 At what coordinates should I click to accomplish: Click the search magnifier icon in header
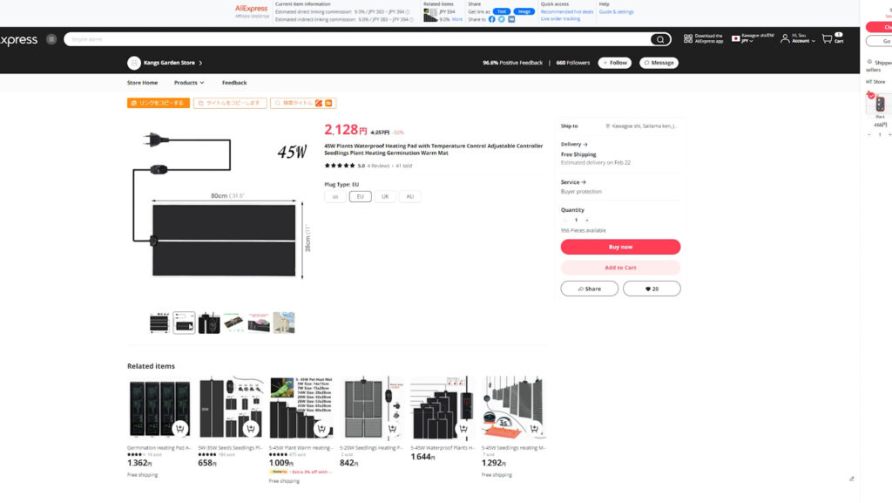coord(661,39)
